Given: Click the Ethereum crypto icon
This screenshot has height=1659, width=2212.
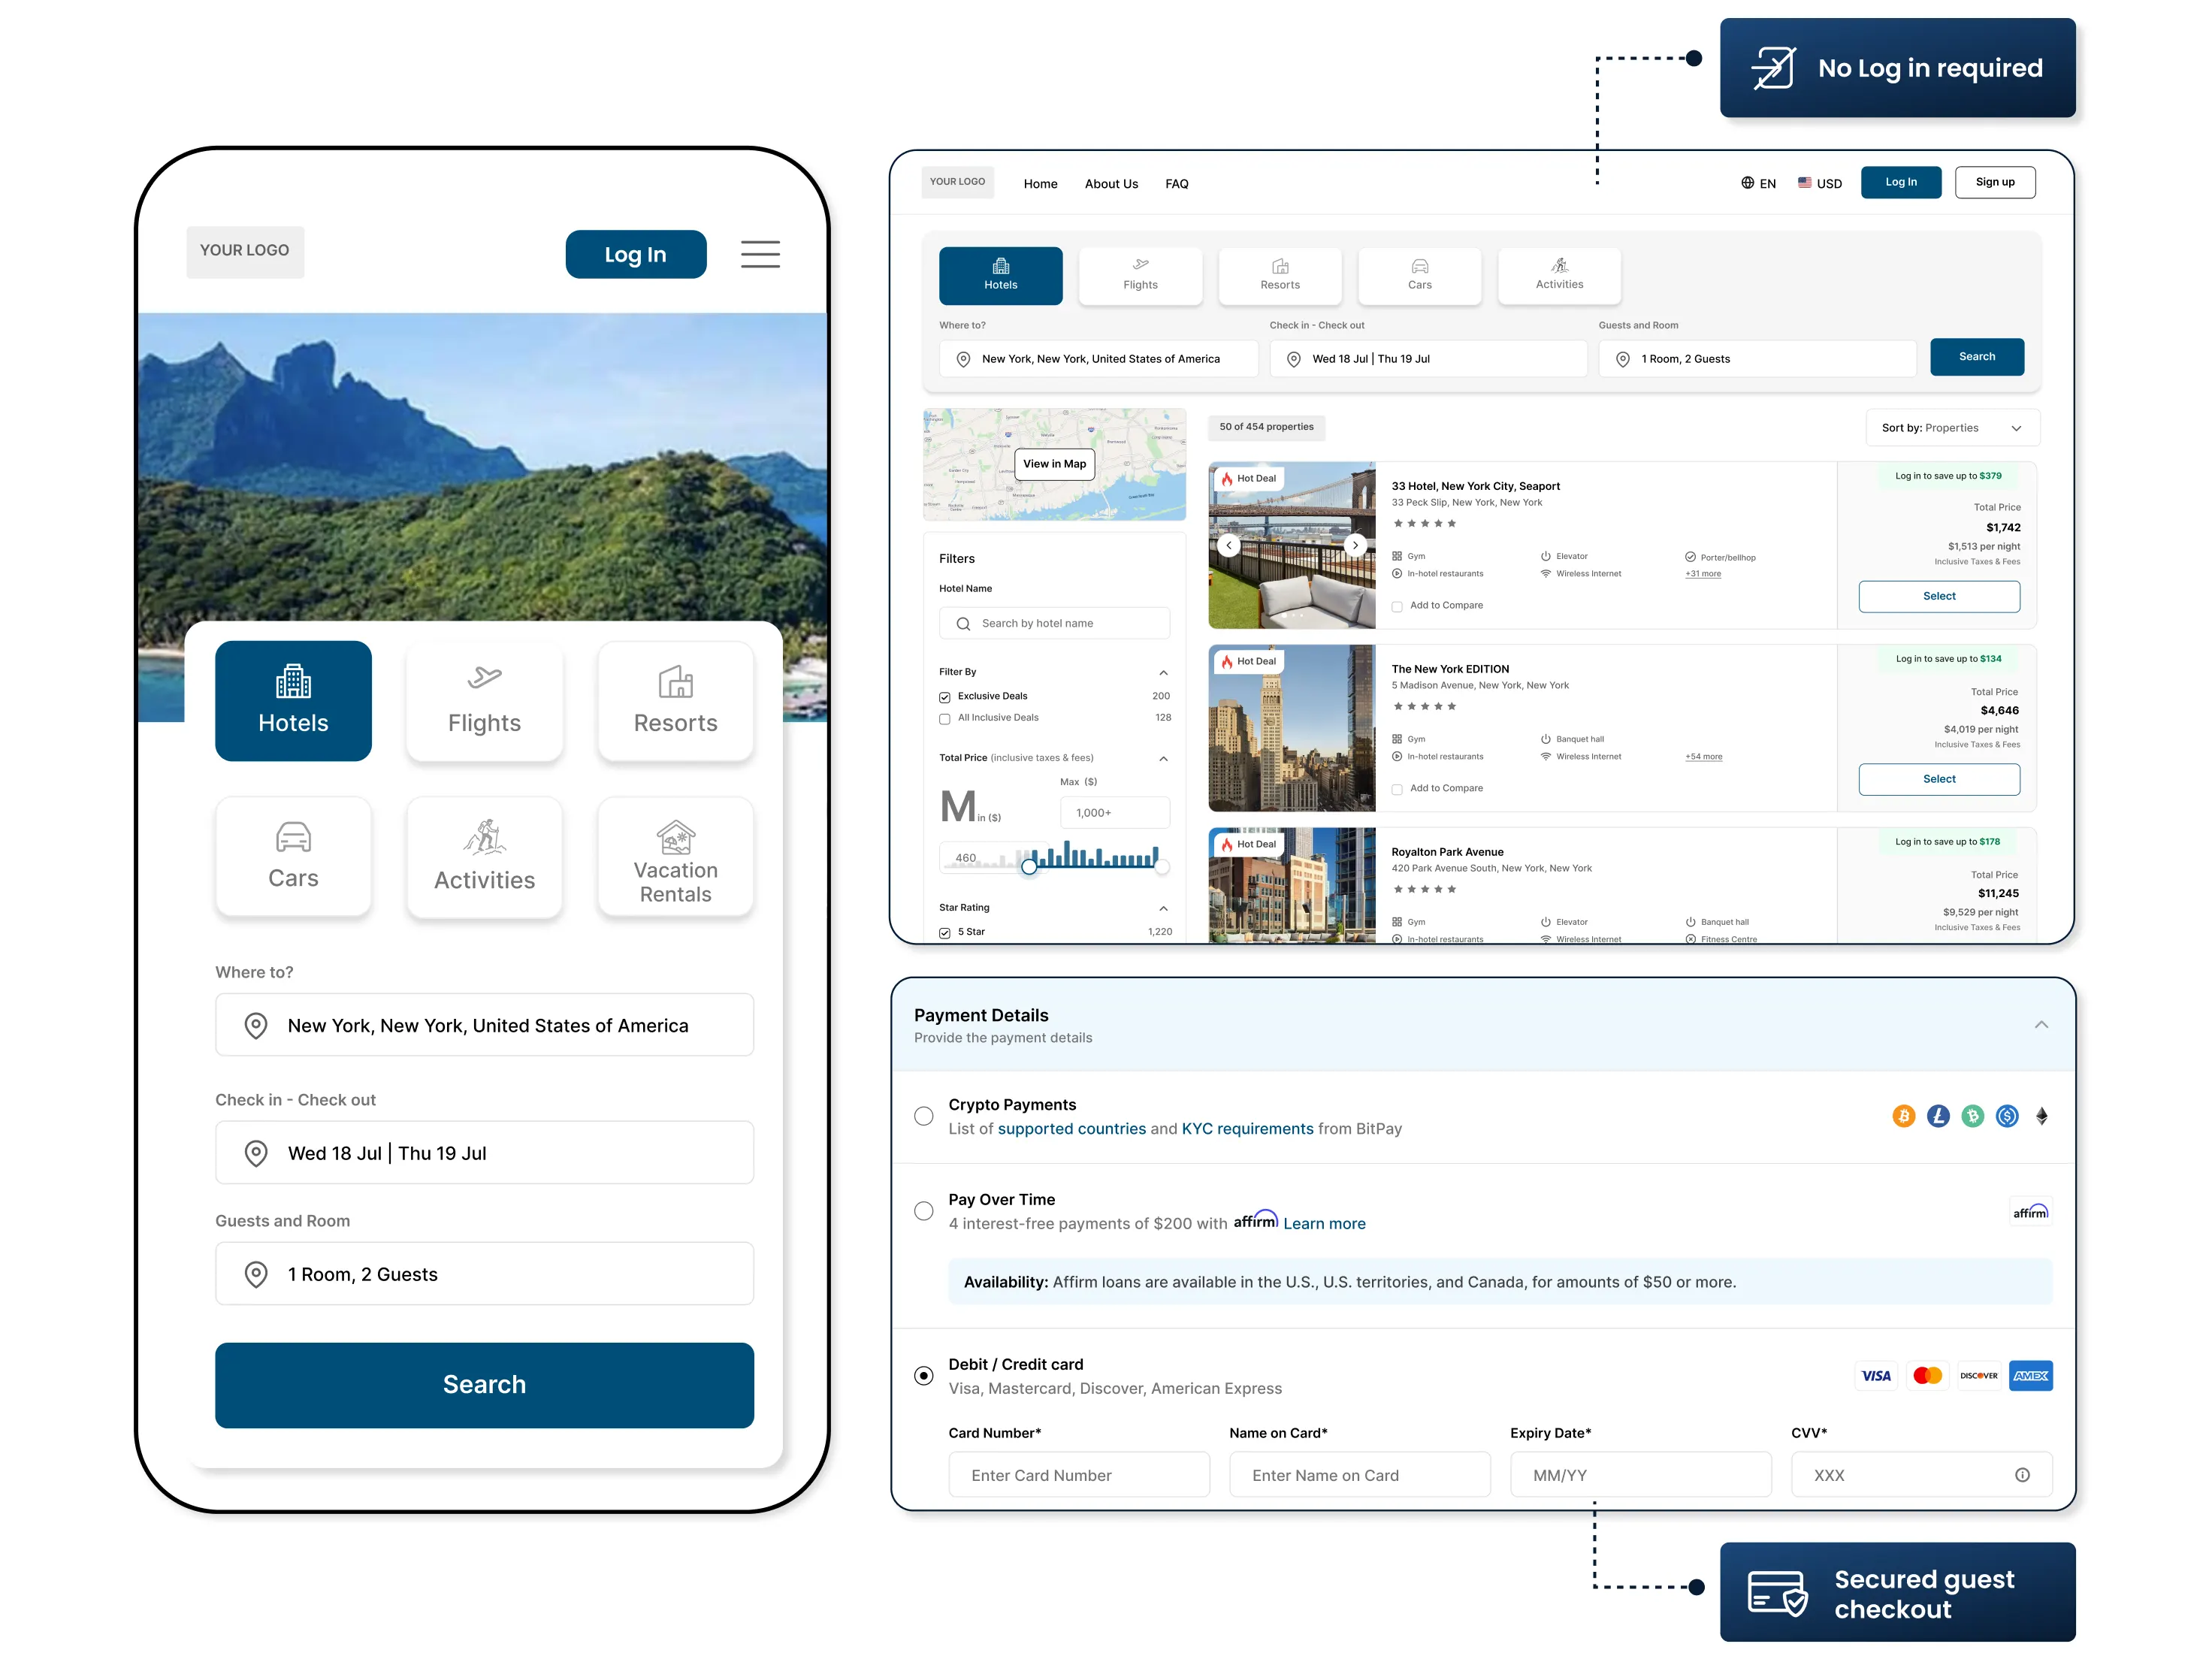Looking at the screenshot, I should [2042, 1116].
